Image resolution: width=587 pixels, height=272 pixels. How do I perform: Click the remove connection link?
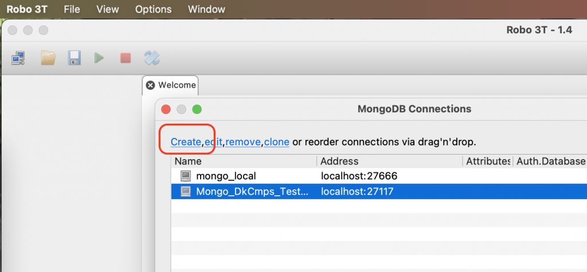point(243,142)
